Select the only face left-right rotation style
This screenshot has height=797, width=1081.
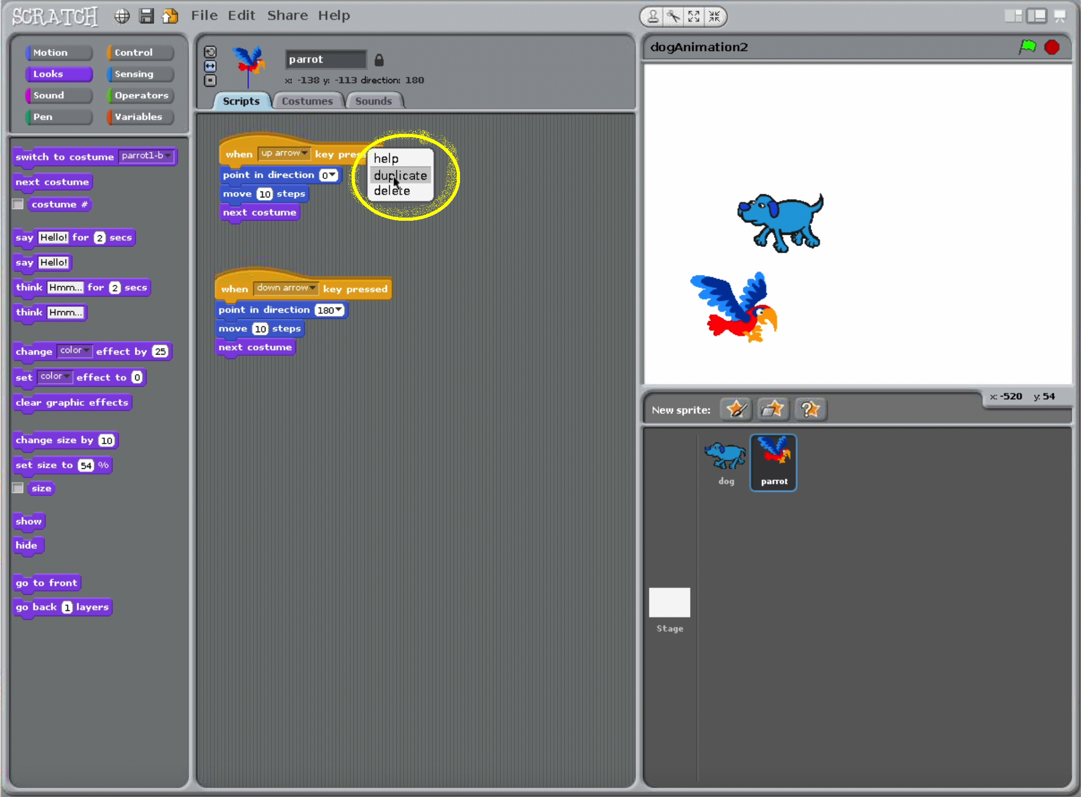[210, 66]
